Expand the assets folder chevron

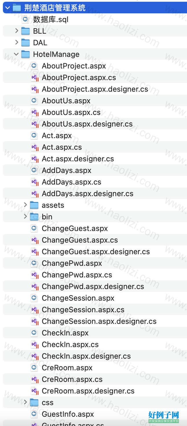25,205
